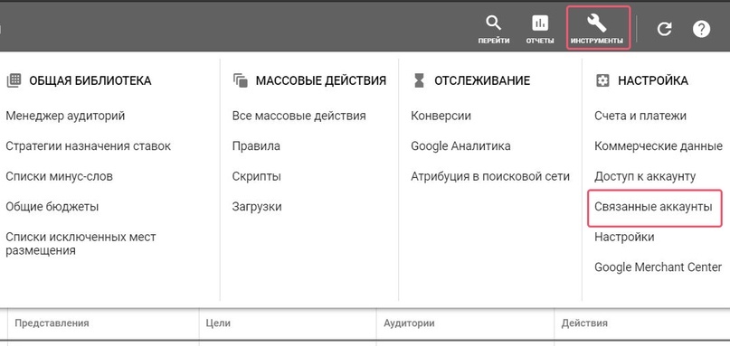
Task: Open the Инструменты wrench icon
Action: coord(597,23)
